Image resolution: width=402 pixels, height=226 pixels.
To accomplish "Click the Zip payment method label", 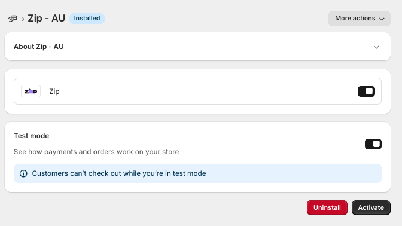I will 54,91.
